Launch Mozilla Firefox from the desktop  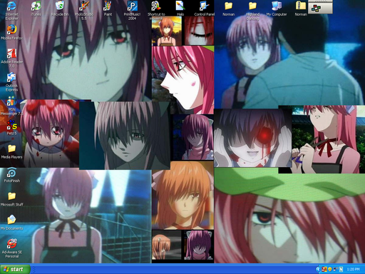point(11,32)
